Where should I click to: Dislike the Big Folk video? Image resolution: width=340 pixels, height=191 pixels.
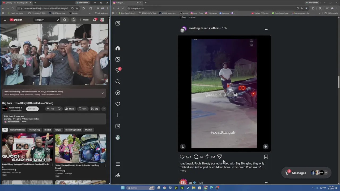pos(59,109)
